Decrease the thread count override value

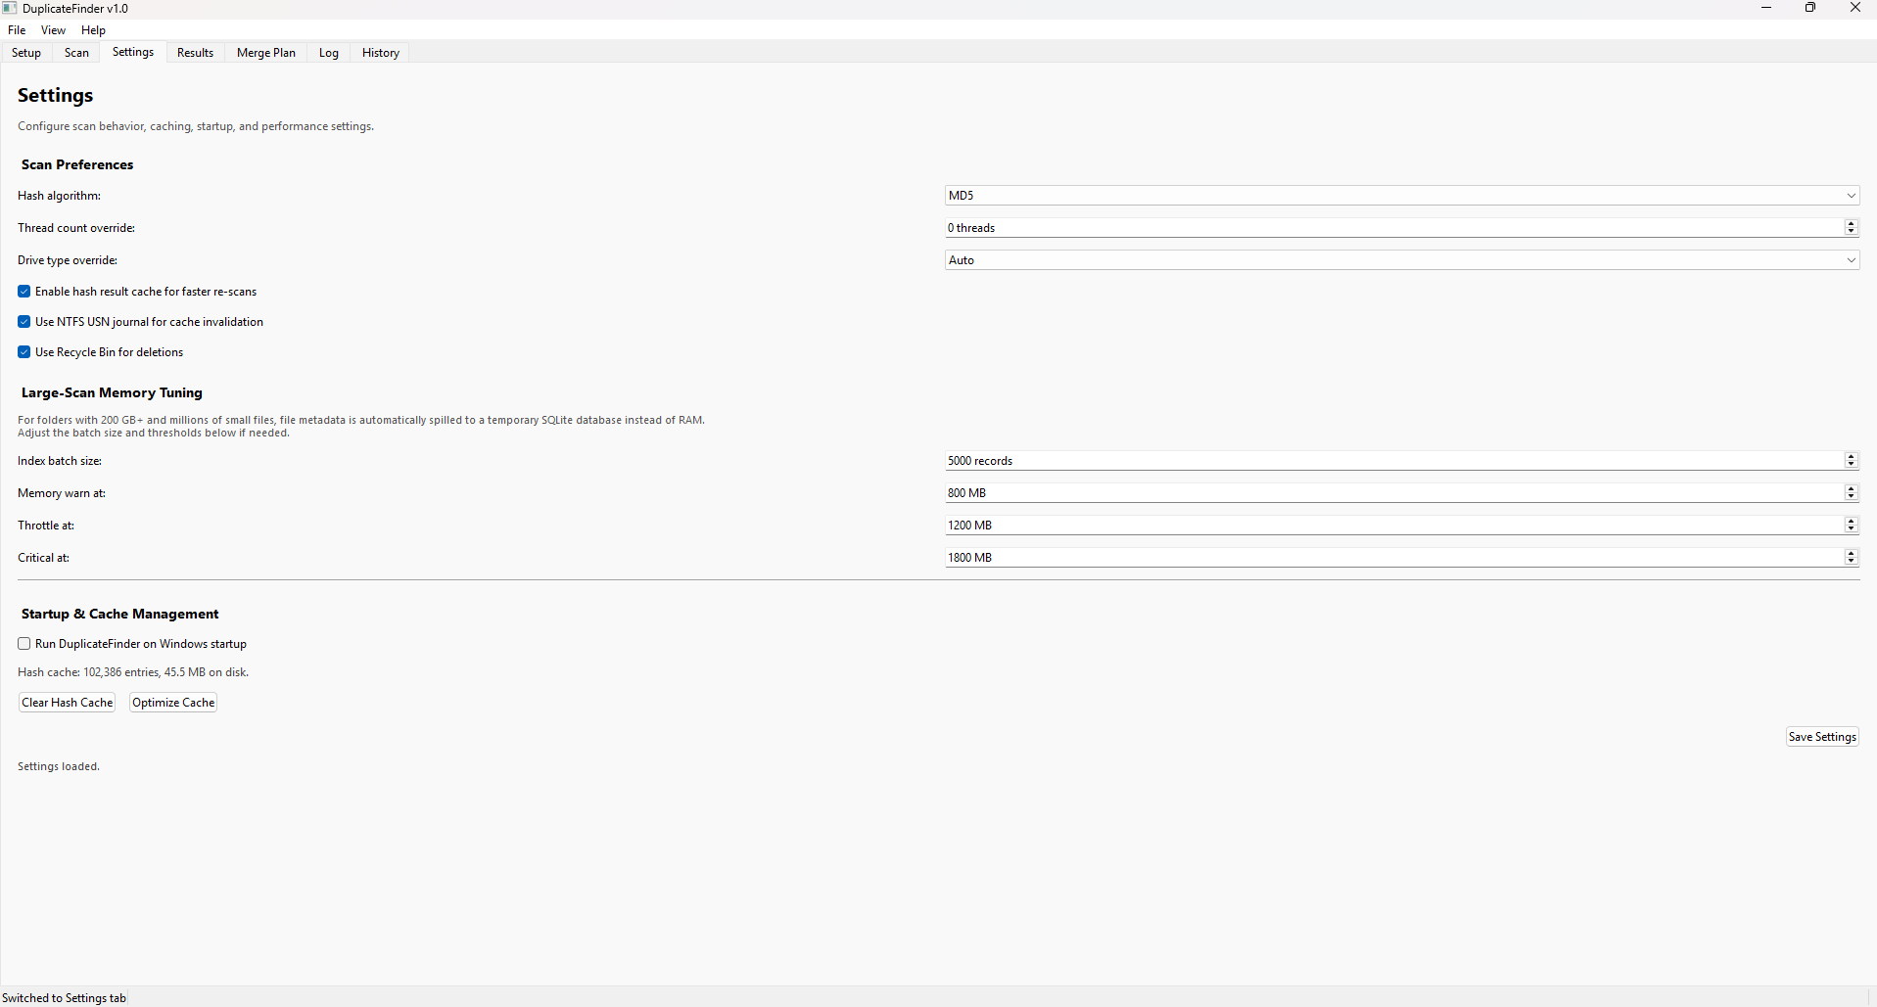point(1851,233)
